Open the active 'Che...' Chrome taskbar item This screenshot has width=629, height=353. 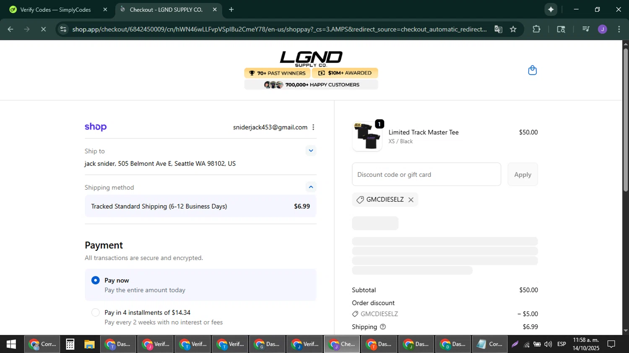[342, 344]
